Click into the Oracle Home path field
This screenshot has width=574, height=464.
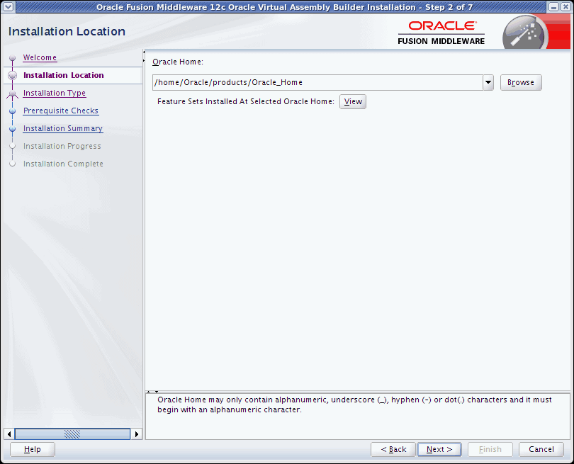pyautogui.click(x=317, y=82)
